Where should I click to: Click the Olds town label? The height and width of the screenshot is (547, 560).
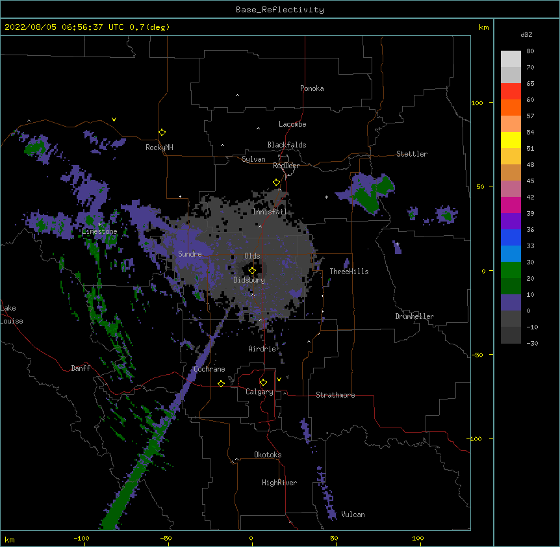[x=252, y=256]
